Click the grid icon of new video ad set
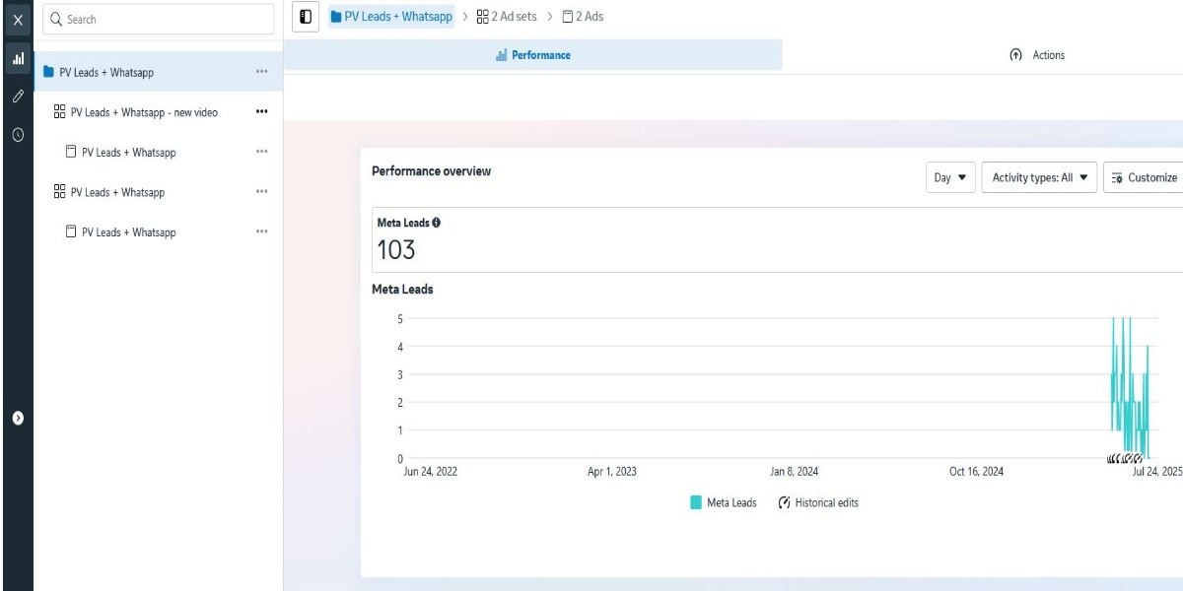1183x591 pixels. [59, 112]
